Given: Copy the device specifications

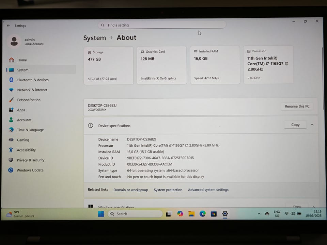Looking at the screenshot, I should click(x=295, y=125).
